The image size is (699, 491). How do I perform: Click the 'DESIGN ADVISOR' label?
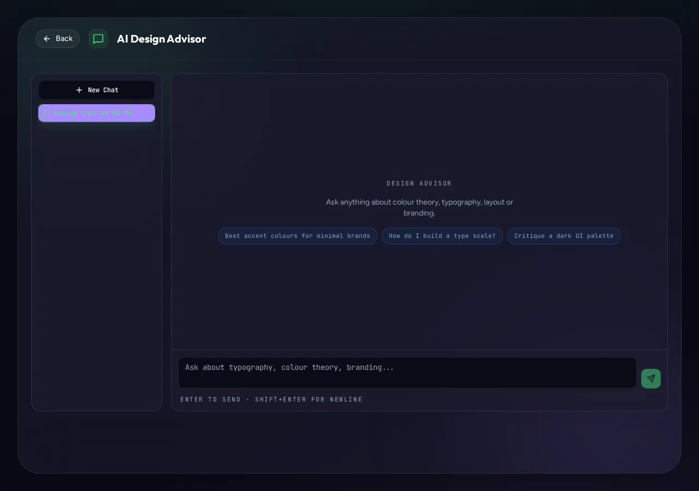(419, 183)
